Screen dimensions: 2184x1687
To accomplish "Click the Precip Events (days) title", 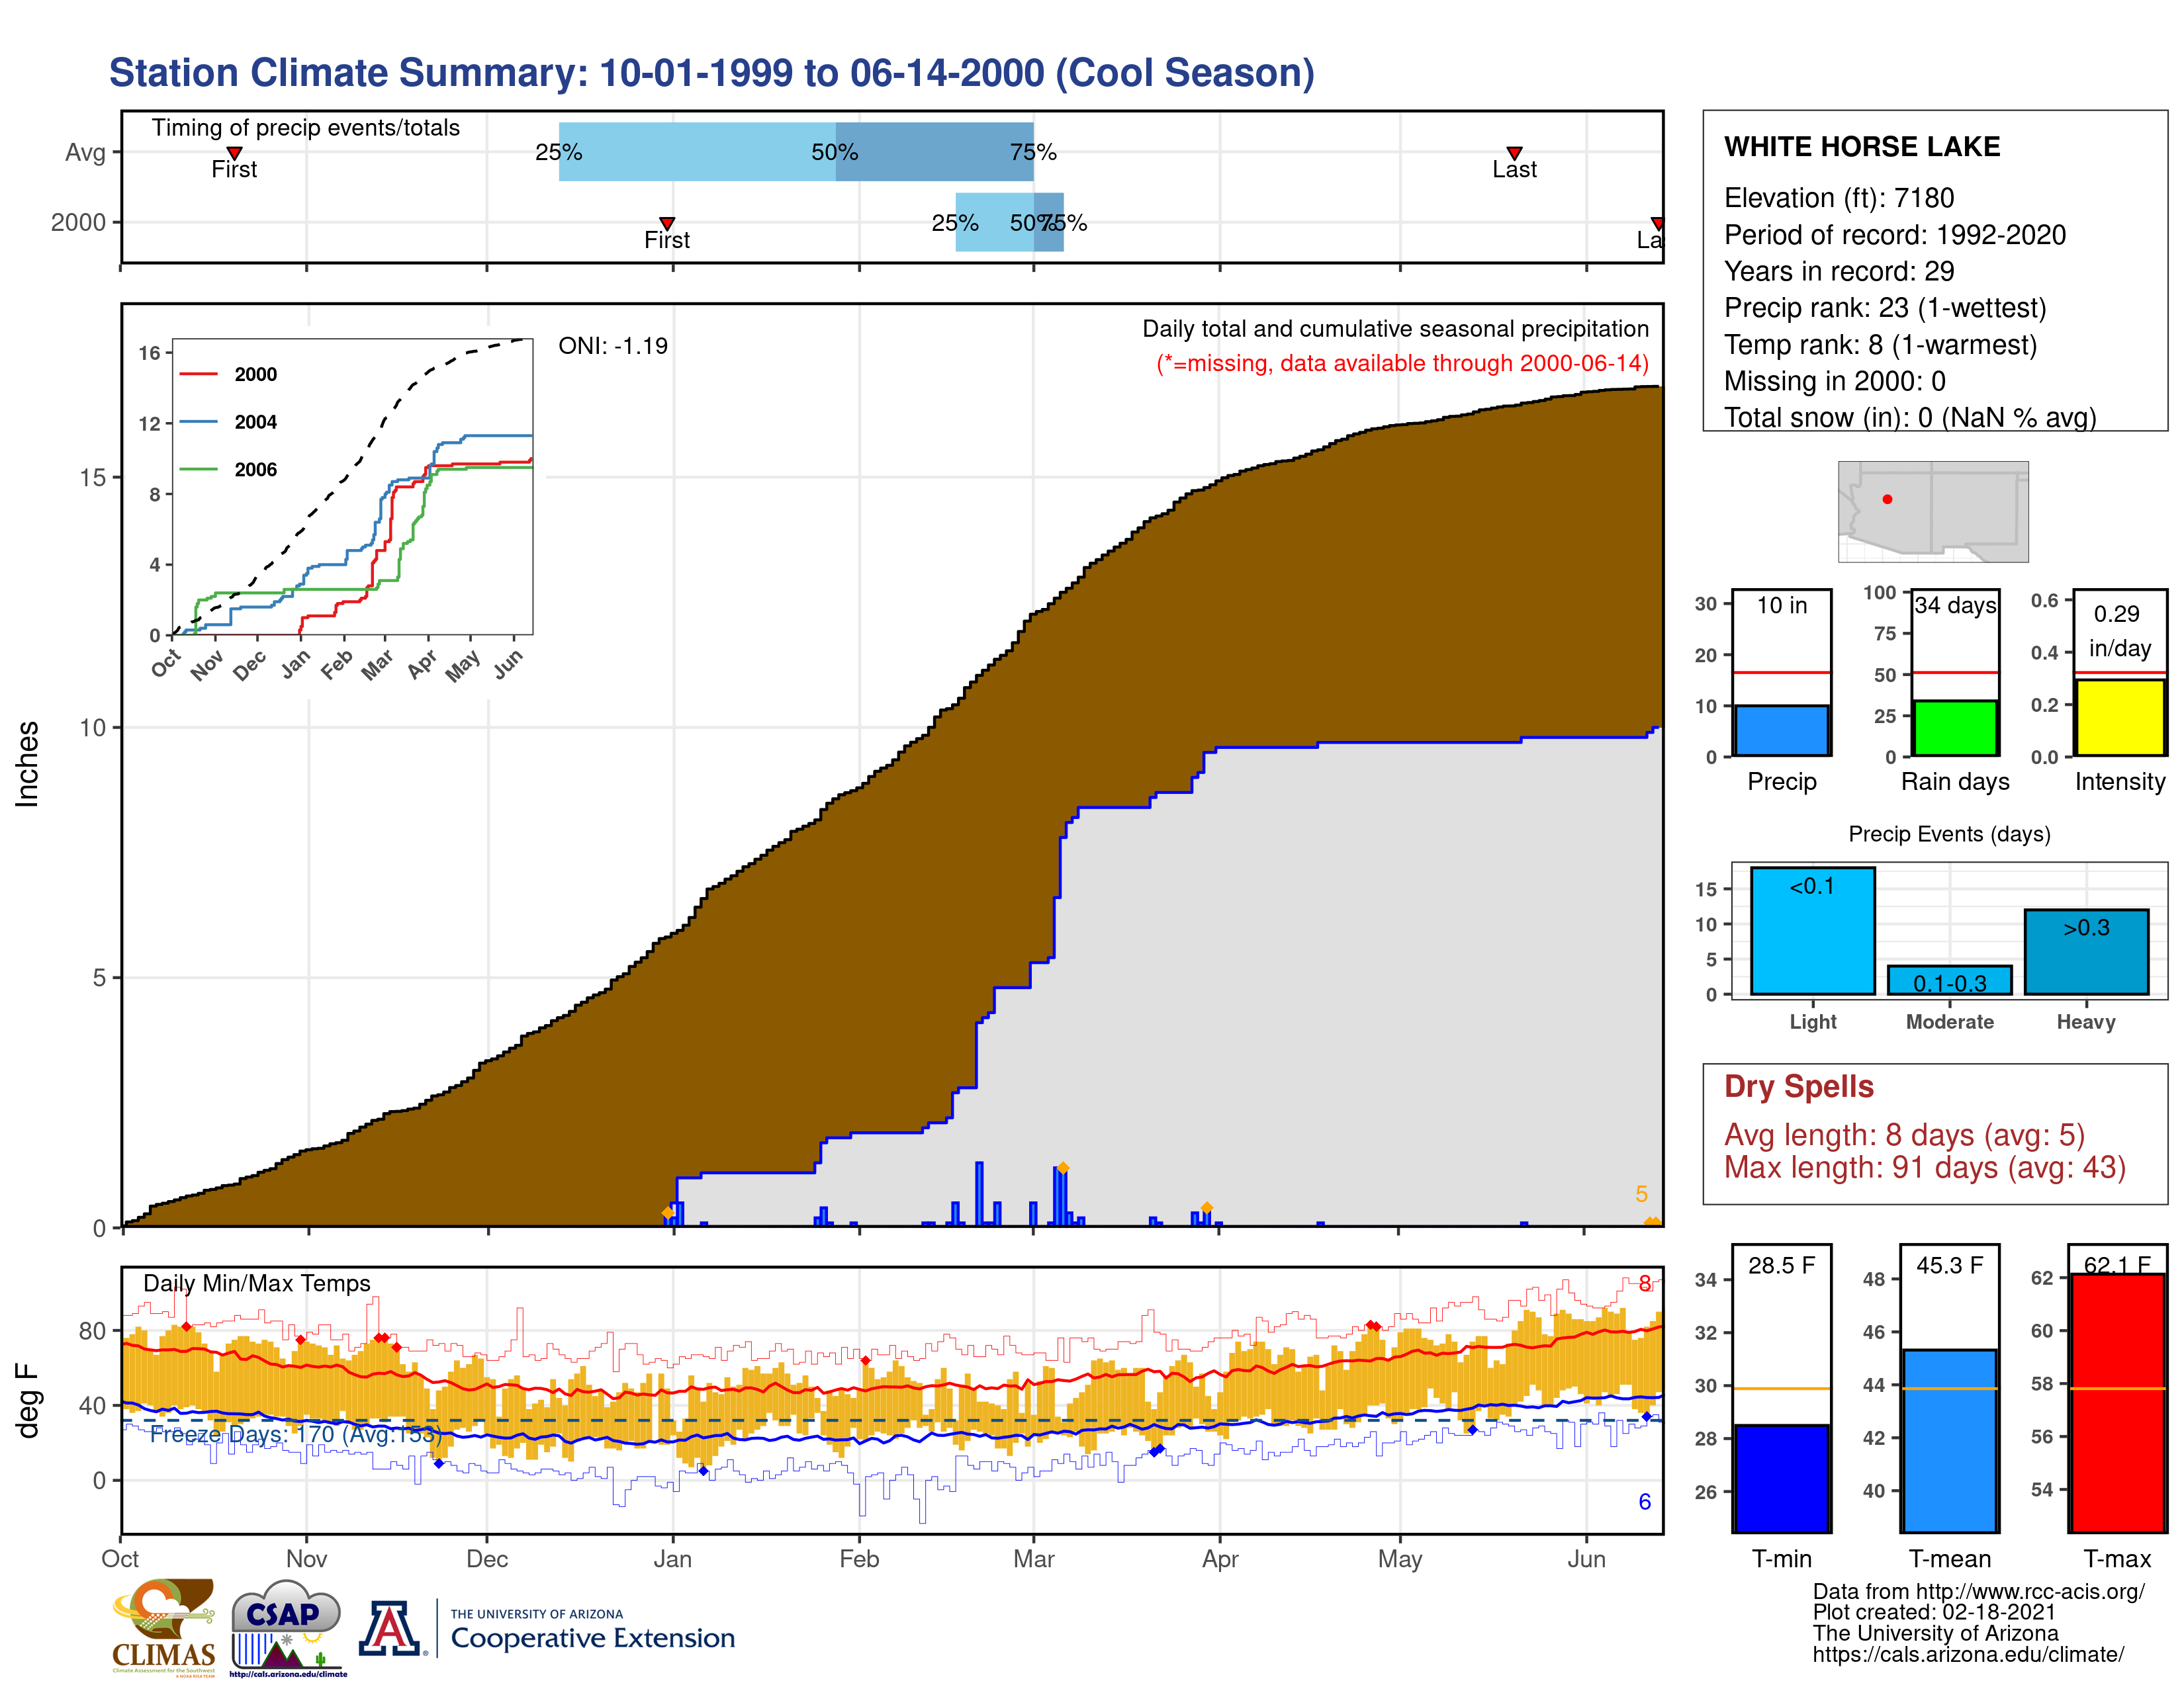I will (x=1948, y=834).
